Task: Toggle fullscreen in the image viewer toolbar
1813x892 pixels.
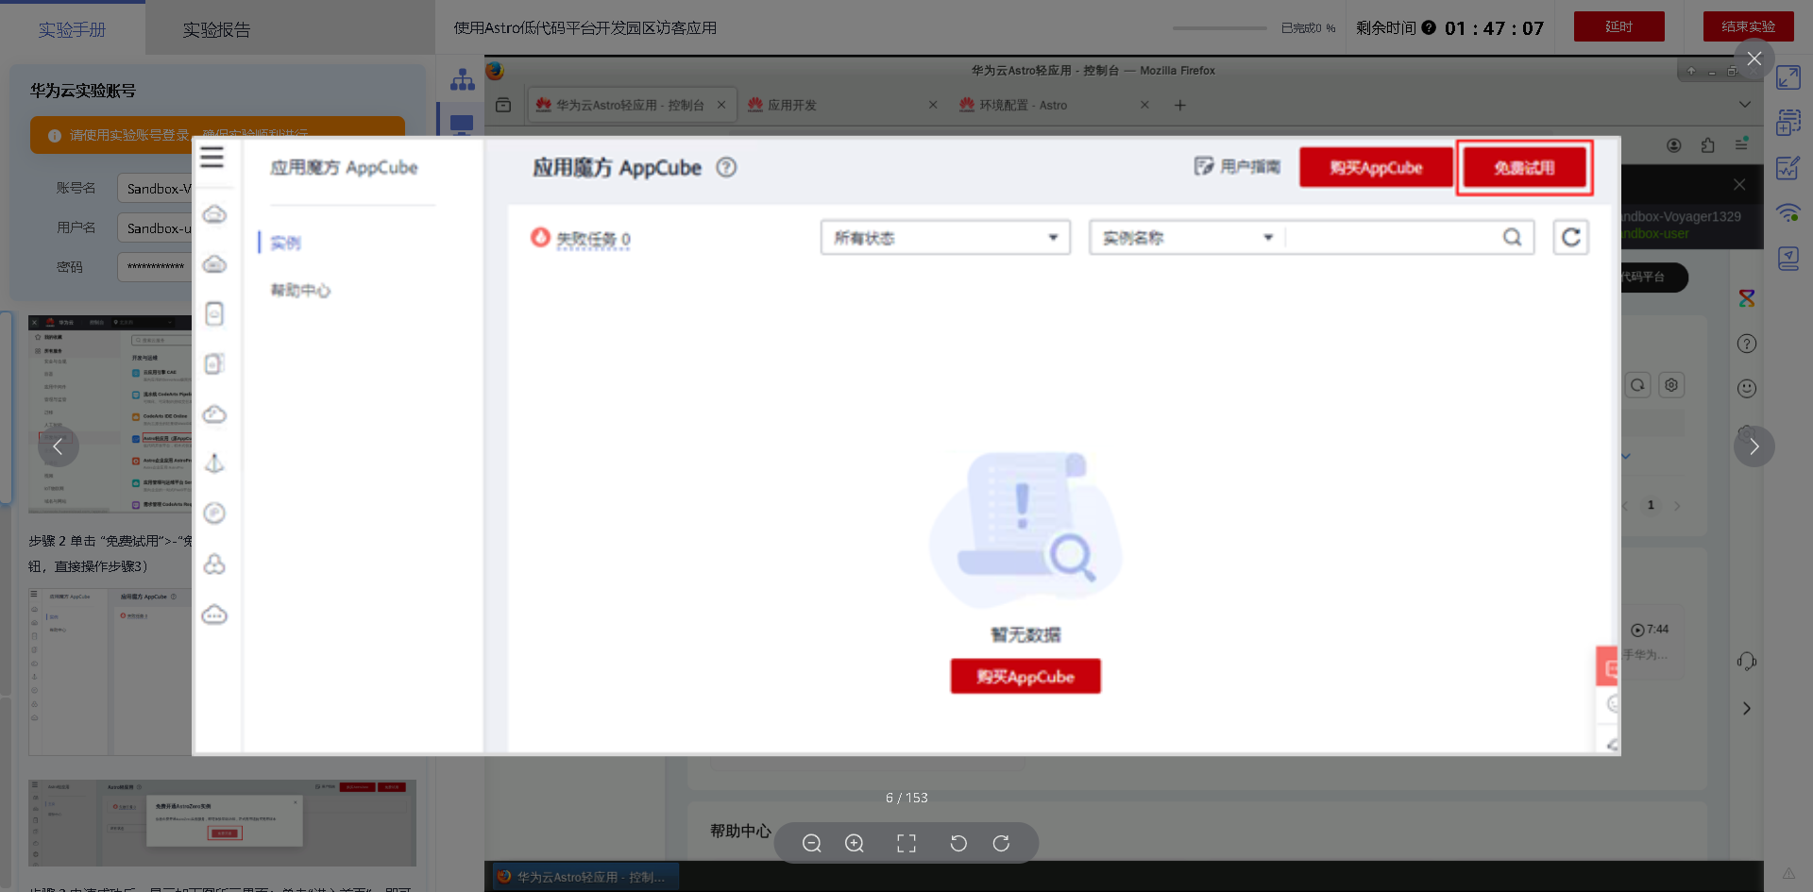Action: tap(906, 843)
